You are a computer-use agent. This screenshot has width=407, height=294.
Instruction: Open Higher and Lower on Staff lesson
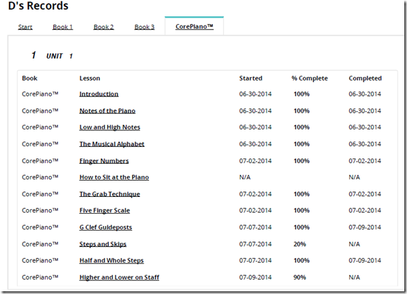pos(119,277)
